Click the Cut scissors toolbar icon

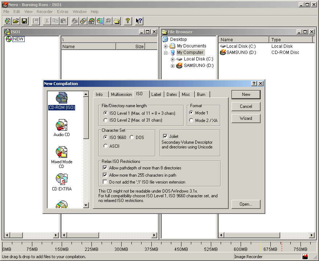point(47,21)
